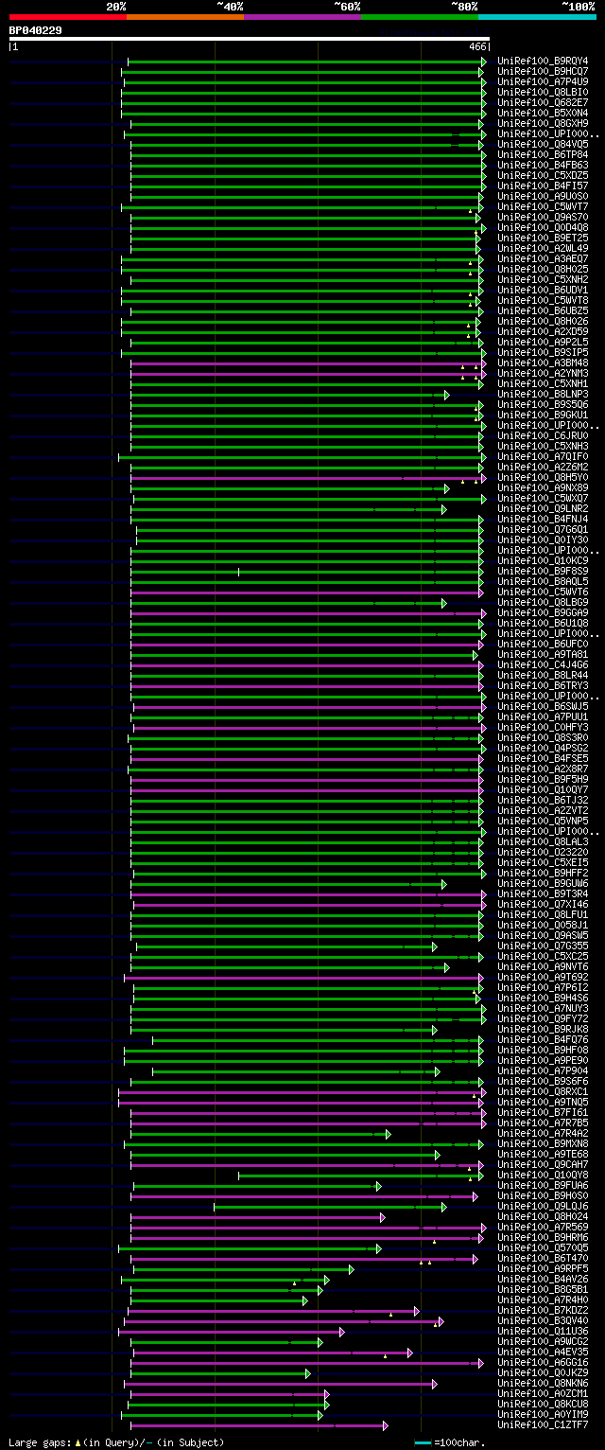This screenshot has width=605, height=1450.
Task: Click hit label UniRef100_B9F8S9
Action: (543, 572)
